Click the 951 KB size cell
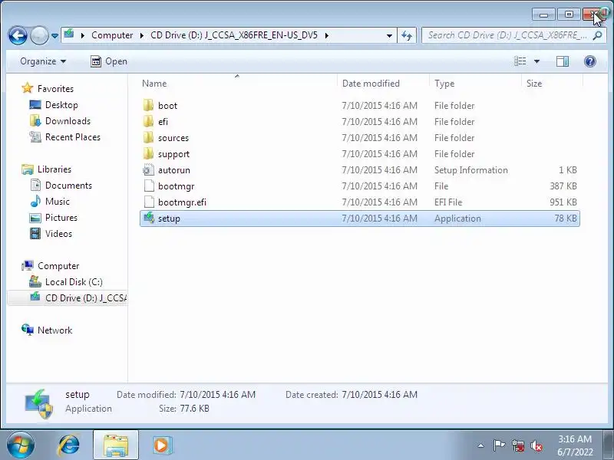This screenshot has width=614, height=460. click(x=563, y=202)
